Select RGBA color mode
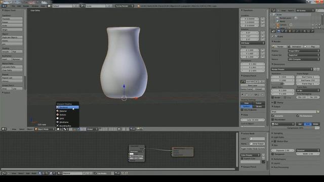The width and height of the screenshot is (324, 182). (315, 124)
